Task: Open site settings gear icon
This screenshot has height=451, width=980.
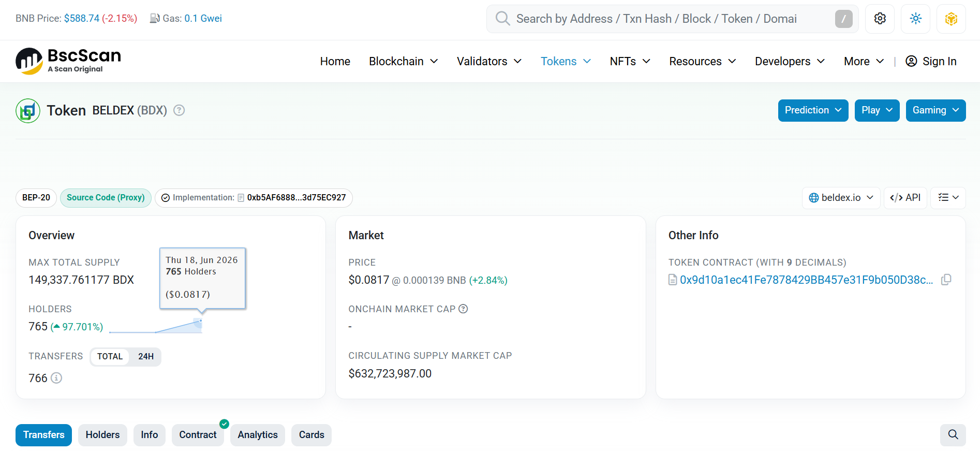Action: click(880, 19)
